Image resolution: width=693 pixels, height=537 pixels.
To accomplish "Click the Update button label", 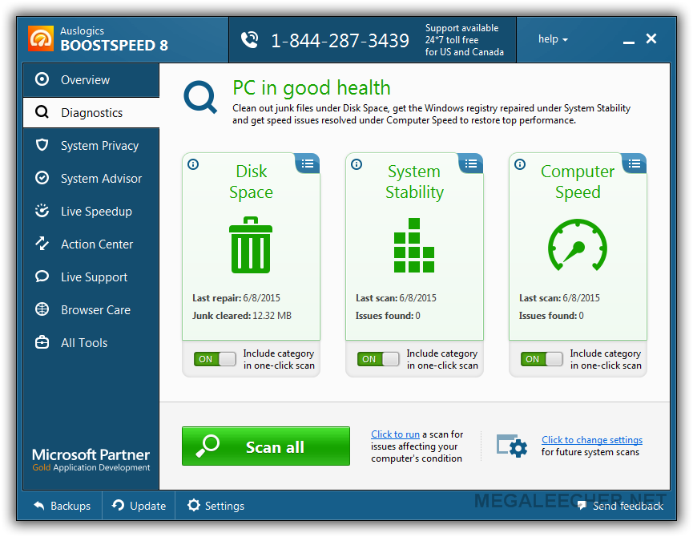I will pyautogui.click(x=147, y=506).
